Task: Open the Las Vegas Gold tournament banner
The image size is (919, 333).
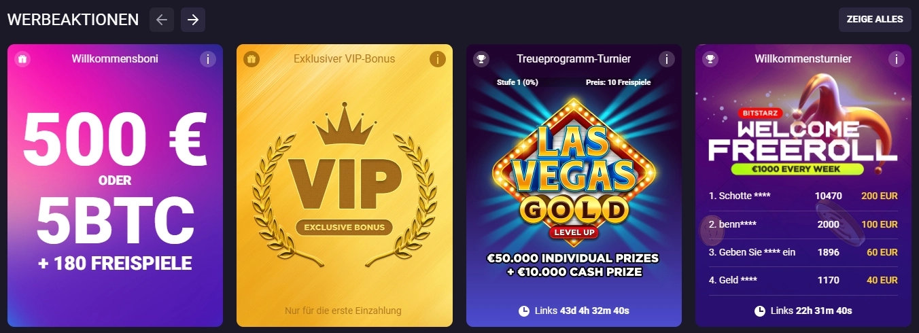Action: click(574, 183)
